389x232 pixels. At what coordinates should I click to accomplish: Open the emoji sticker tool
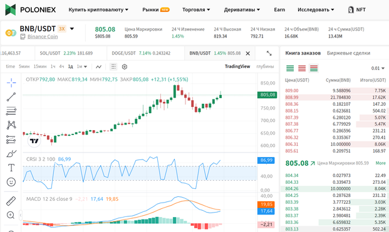click(11, 182)
